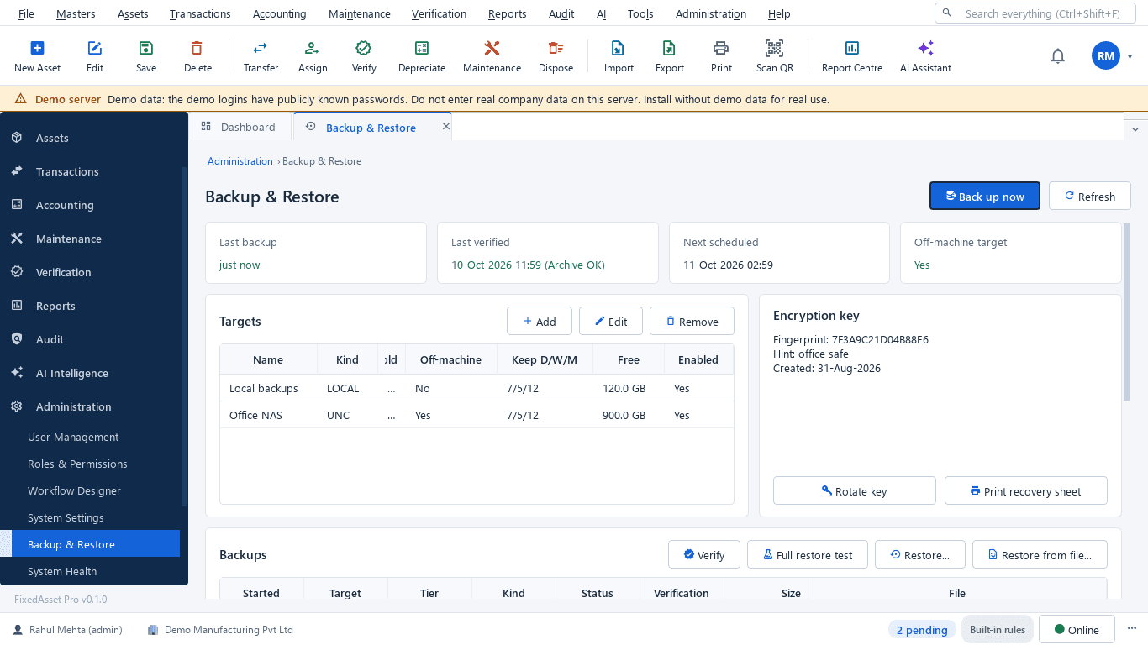Open the tab list chevron at right
Image resolution: width=1148 pixels, height=645 pixels.
point(1135,128)
